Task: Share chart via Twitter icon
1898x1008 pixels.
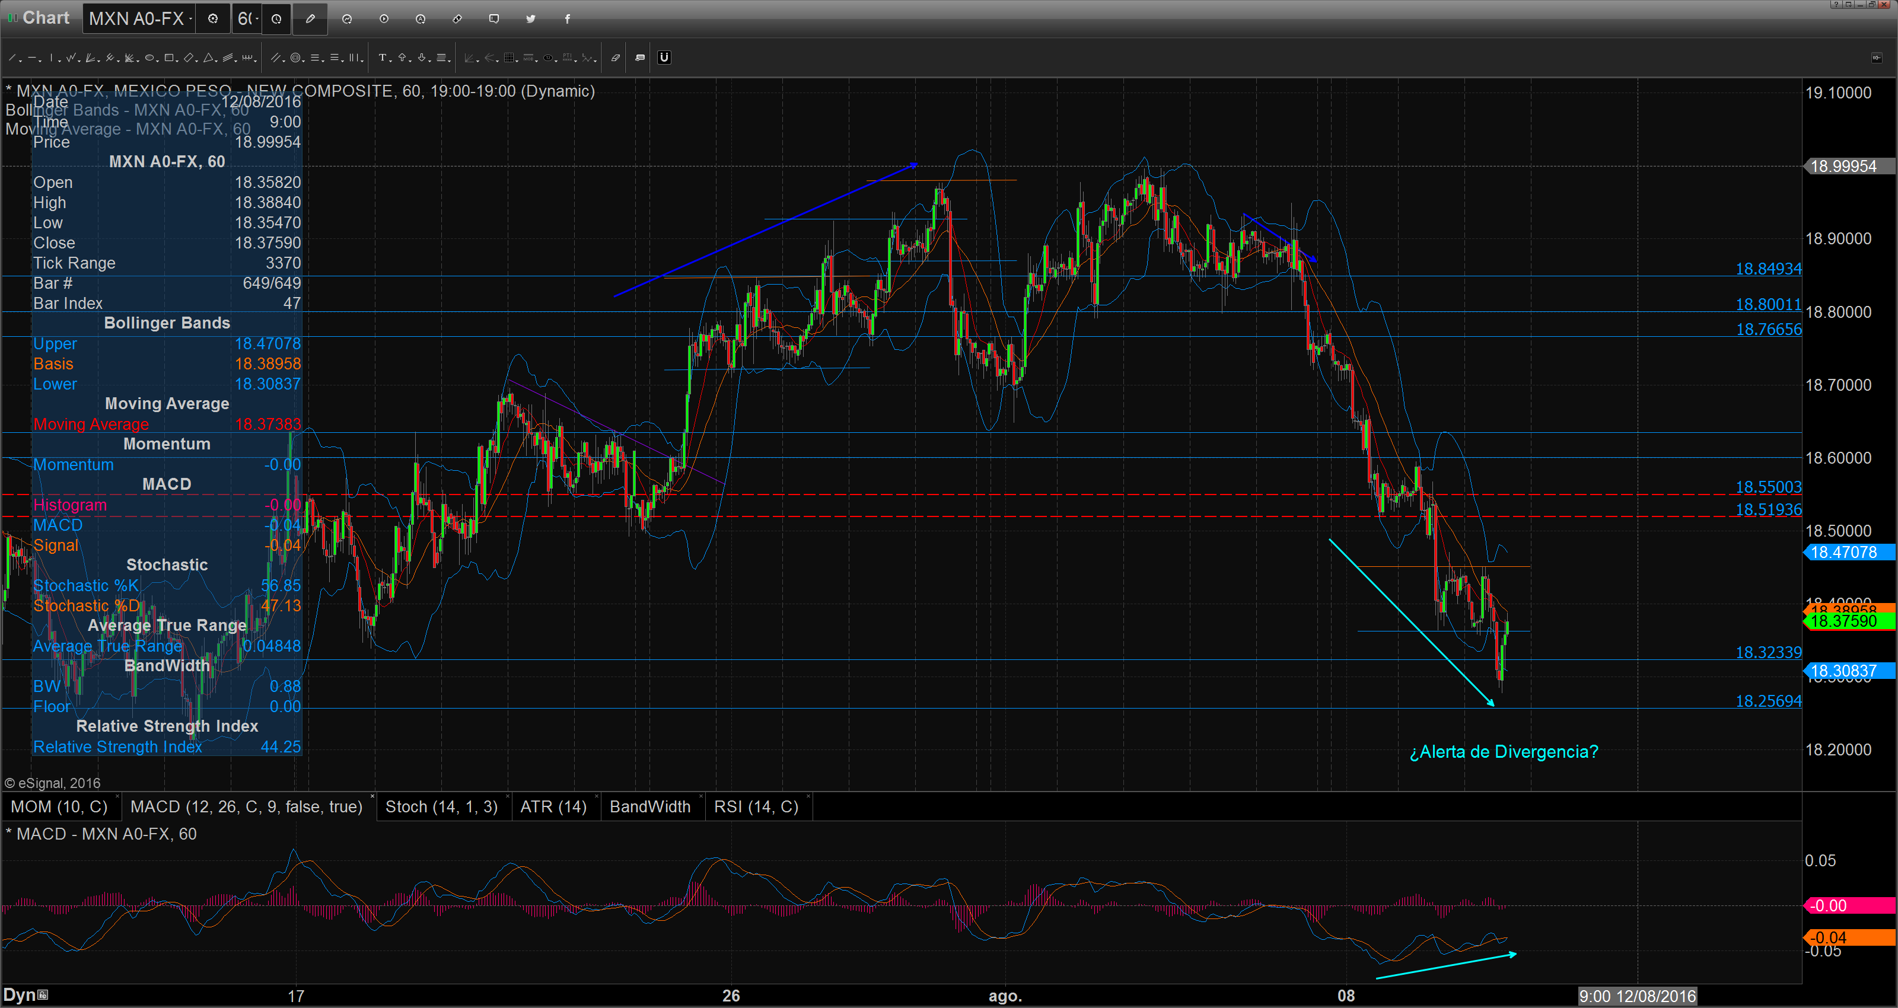Action: click(530, 19)
